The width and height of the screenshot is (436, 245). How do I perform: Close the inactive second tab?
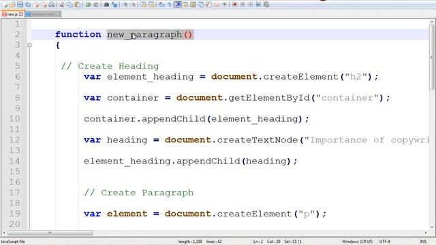[57, 14]
